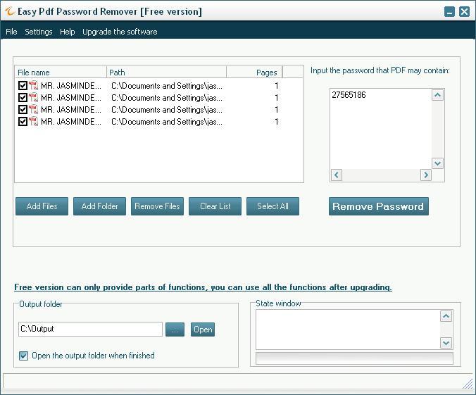Click the Add Folder button
Screen dimensions: 476x395
click(99, 206)
